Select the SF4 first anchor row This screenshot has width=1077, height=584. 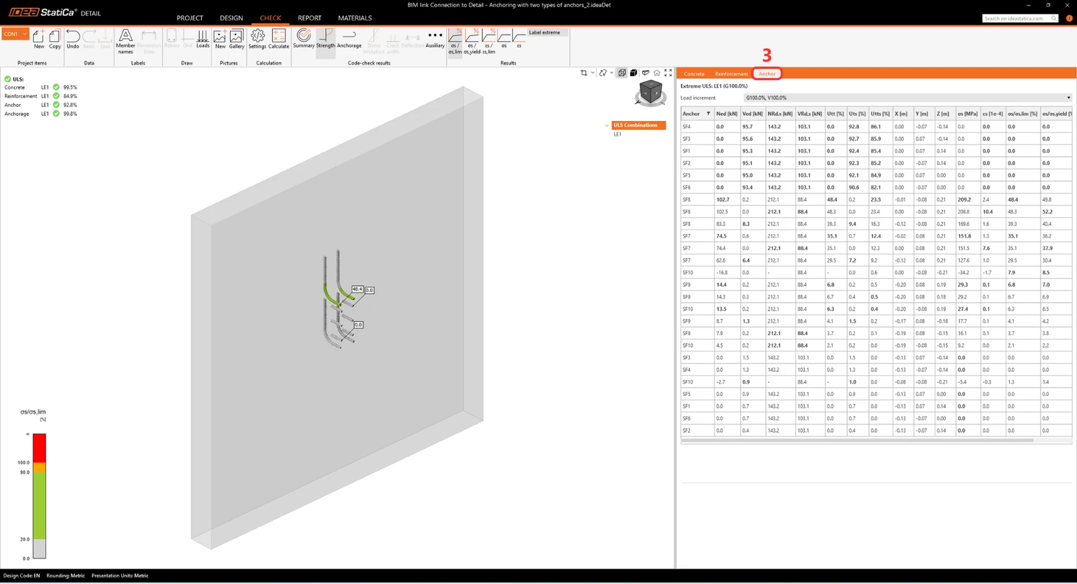pos(876,126)
